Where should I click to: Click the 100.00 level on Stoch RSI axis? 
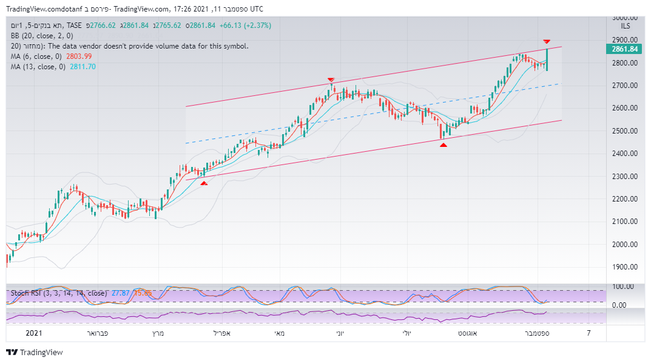[x=622, y=287]
